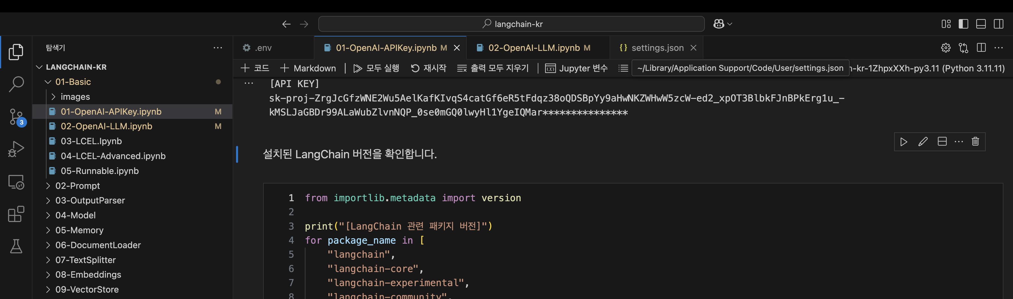
Task: Open 02-OpenAI-LLM.ipynb in explorer
Action: click(x=132, y=126)
